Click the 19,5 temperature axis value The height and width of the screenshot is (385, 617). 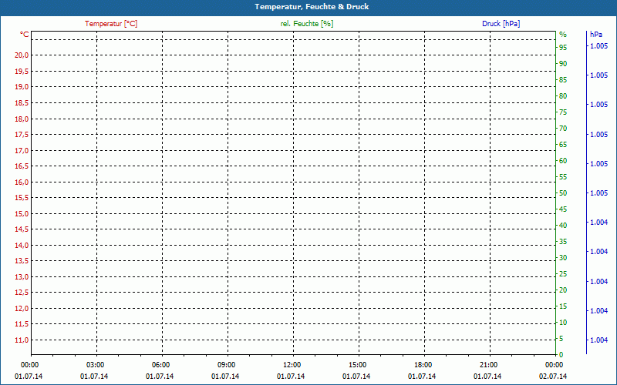22,71
